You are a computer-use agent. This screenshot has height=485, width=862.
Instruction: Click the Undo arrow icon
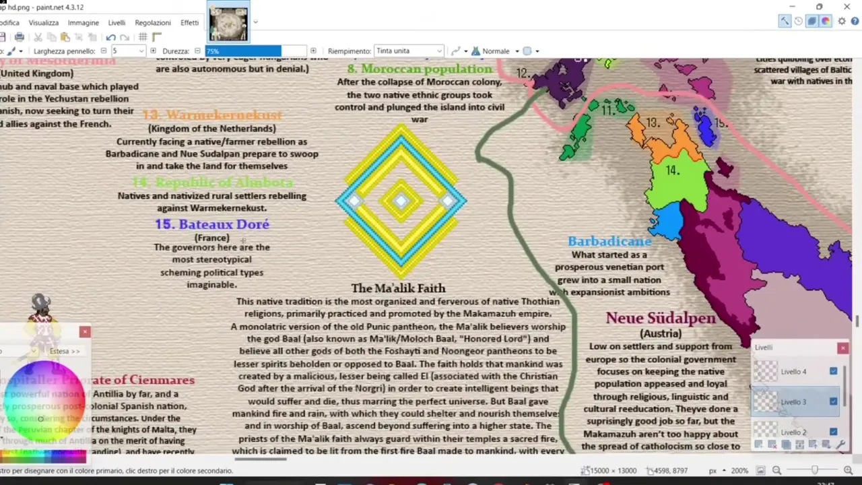111,37
